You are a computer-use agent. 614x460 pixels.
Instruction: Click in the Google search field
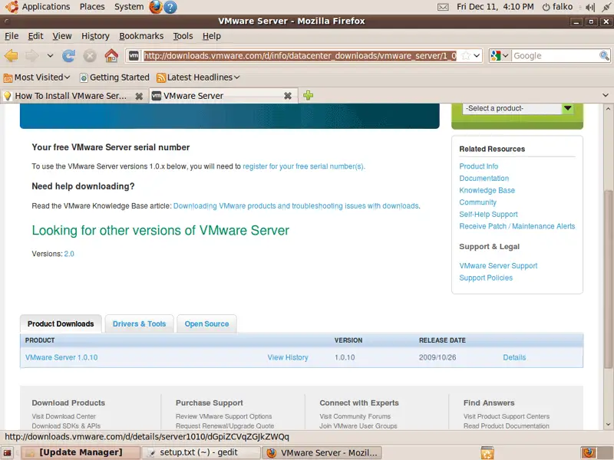tap(555, 56)
